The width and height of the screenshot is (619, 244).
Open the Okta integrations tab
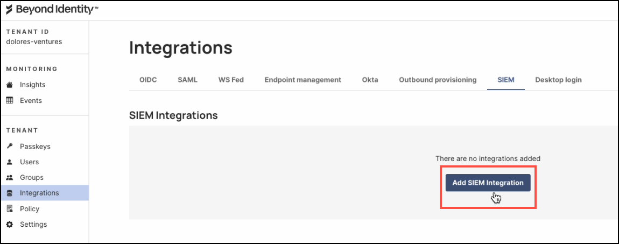[370, 80]
